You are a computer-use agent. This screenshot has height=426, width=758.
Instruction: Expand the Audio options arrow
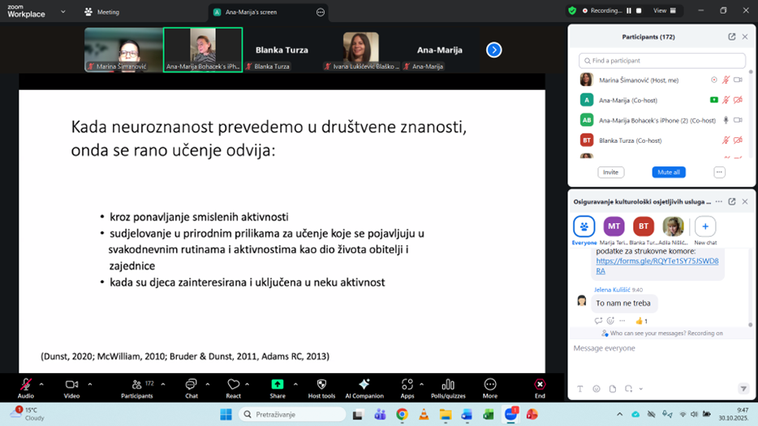41,384
